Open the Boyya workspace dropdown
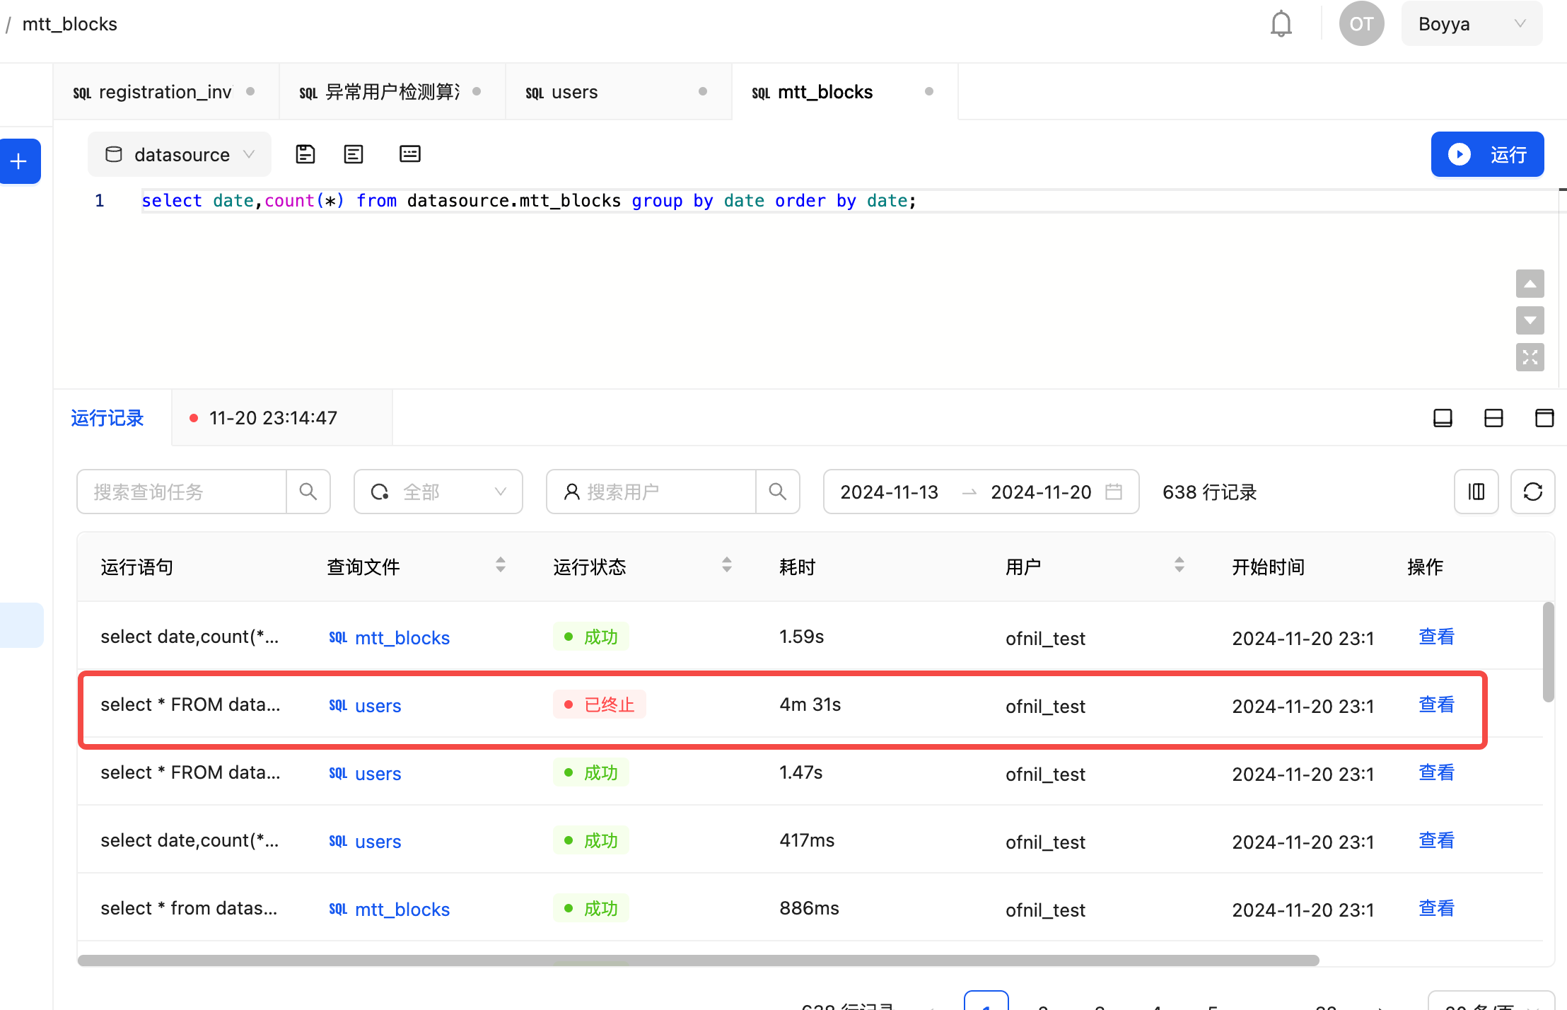 tap(1472, 24)
